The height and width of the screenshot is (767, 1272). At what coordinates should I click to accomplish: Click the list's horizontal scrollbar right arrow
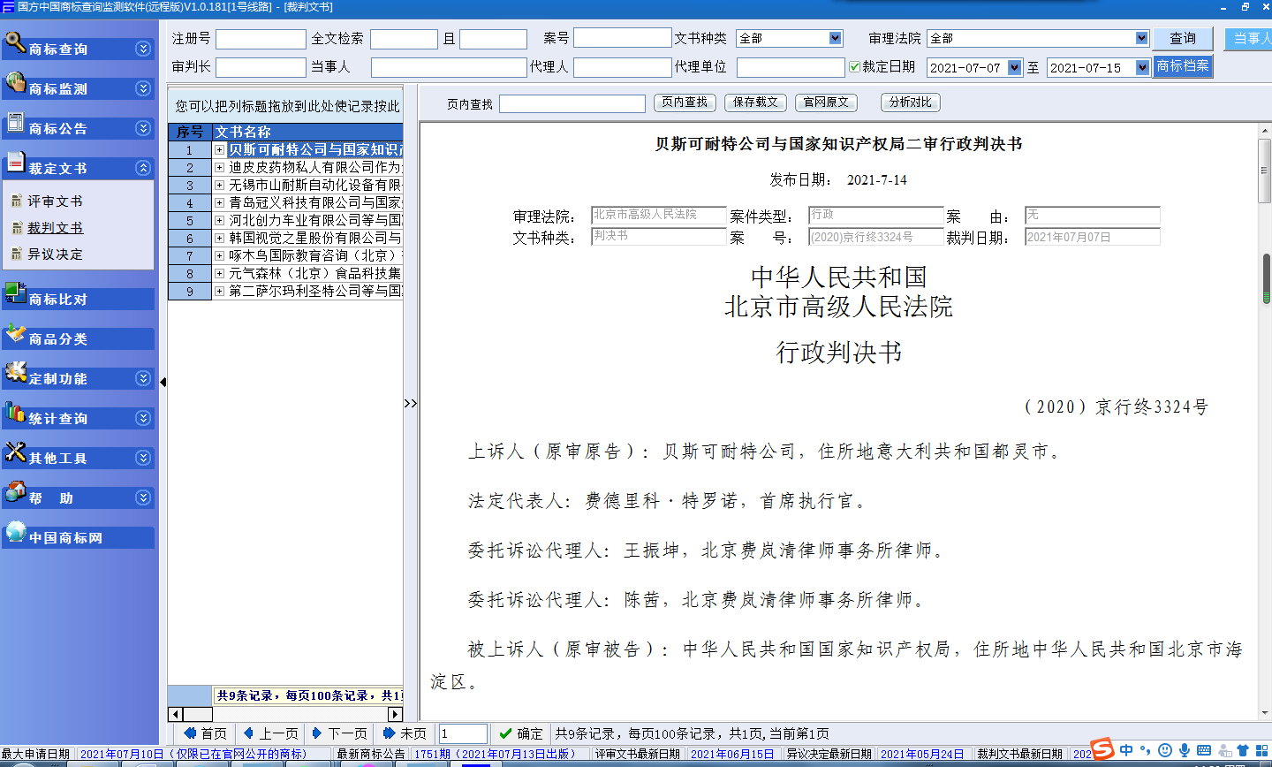point(395,714)
